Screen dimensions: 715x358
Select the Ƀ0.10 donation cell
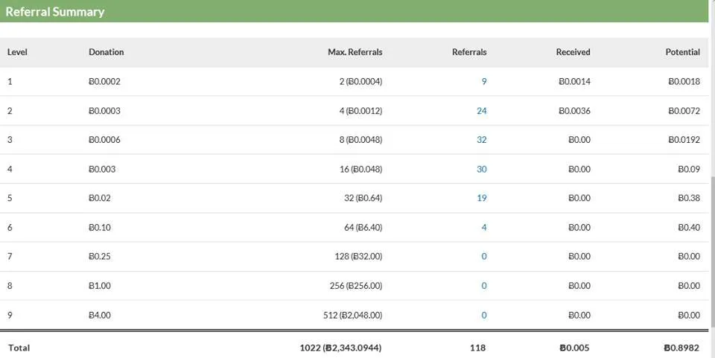(x=99, y=227)
